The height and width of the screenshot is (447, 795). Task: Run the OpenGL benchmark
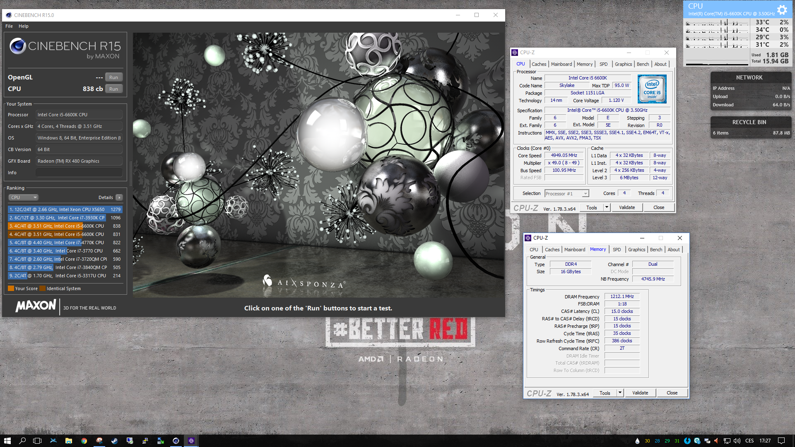tap(114, 77)
